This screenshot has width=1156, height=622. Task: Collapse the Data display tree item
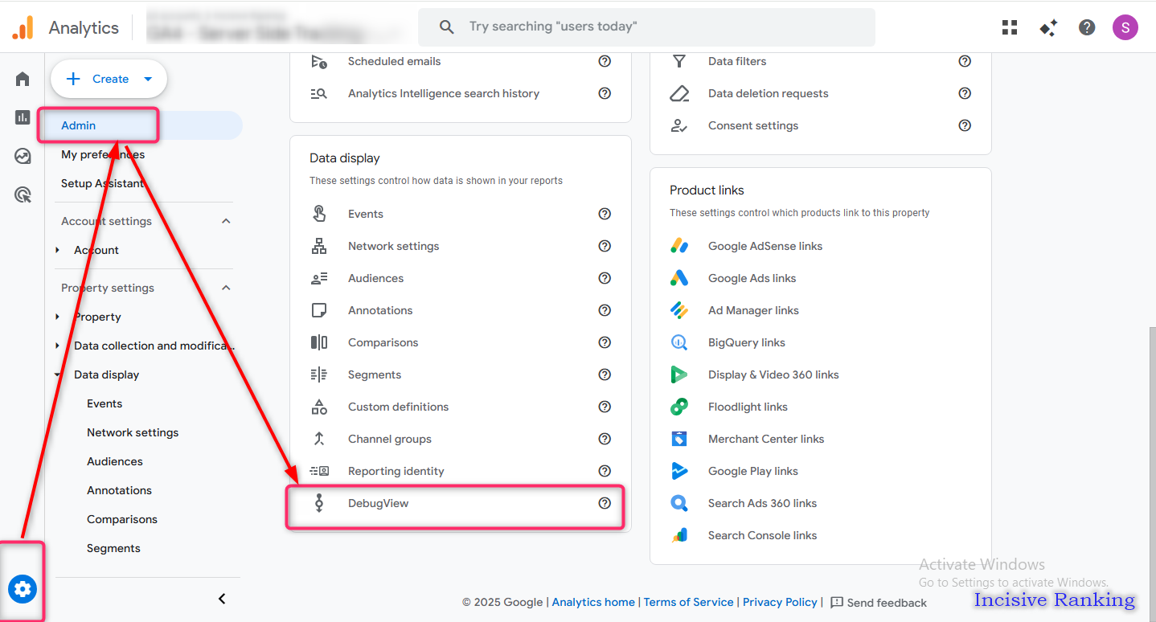click(x=57, y=374)
